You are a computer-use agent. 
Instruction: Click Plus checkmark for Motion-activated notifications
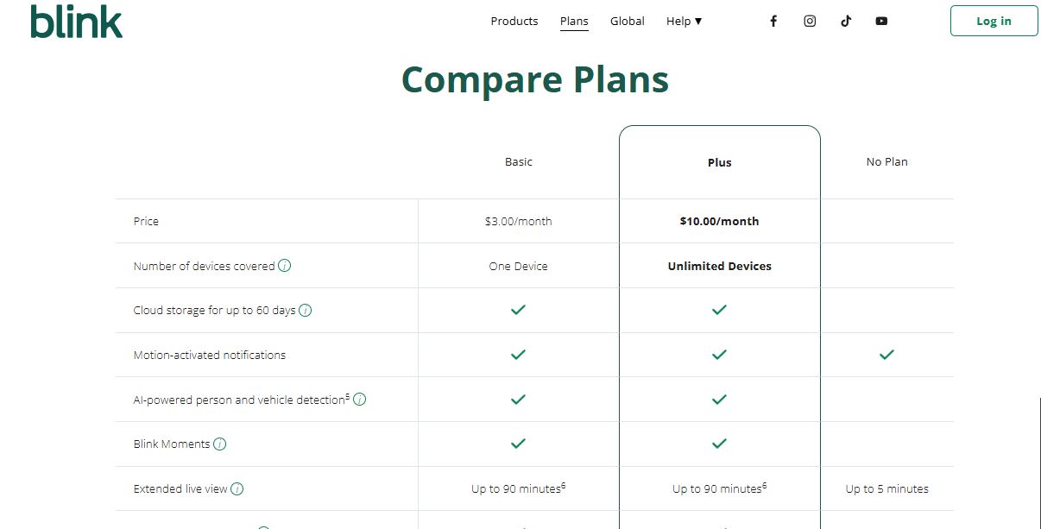(x=719, y=355)
